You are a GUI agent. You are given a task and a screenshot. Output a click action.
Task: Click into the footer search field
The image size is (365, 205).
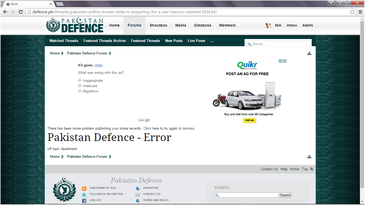[246, 195]
